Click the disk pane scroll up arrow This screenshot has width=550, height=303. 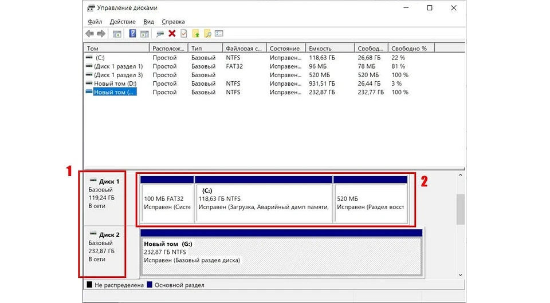(461, 175)
